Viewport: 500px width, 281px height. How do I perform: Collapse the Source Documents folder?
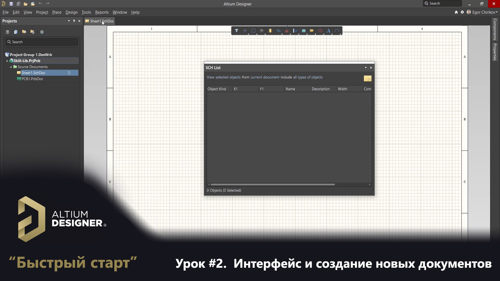pyautogui.click(x=11, y=67)
